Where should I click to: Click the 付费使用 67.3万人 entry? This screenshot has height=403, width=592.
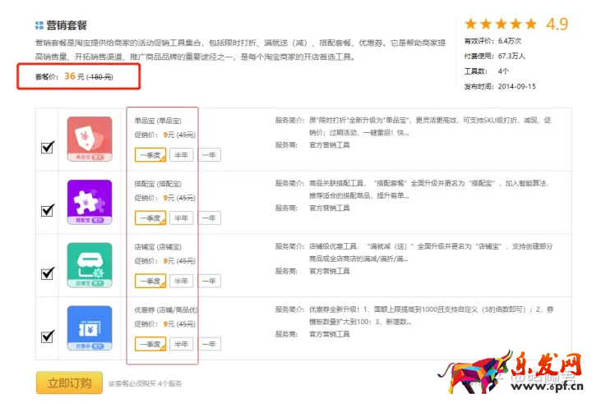pyautogui.click(x=495, y=56)
